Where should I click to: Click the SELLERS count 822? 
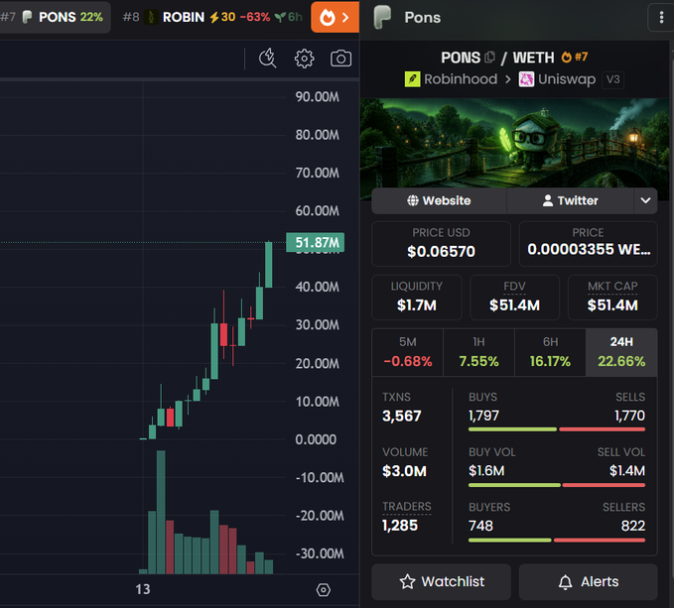632,526
